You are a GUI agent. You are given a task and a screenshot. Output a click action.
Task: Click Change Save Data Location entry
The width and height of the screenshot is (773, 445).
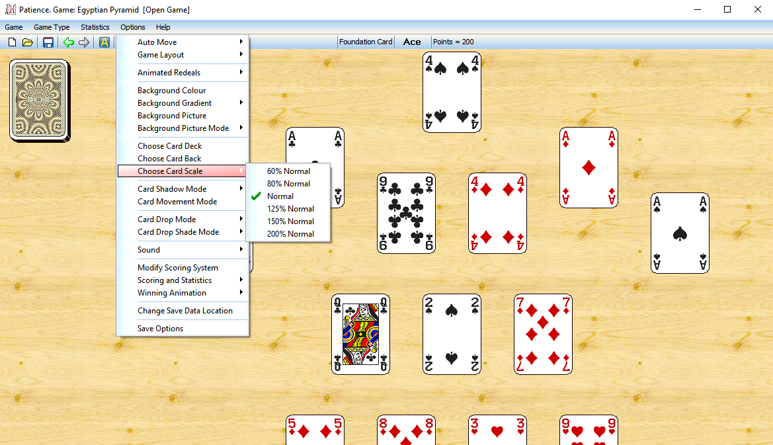tap(183, 311)
